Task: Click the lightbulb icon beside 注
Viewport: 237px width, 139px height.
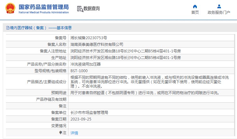Action: [x=61, y=133]
